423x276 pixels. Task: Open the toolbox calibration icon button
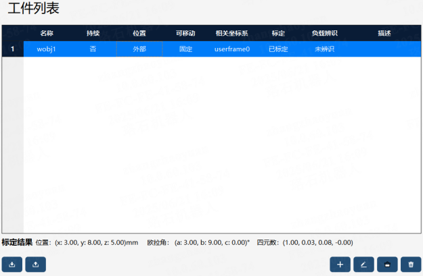[387, 265]
